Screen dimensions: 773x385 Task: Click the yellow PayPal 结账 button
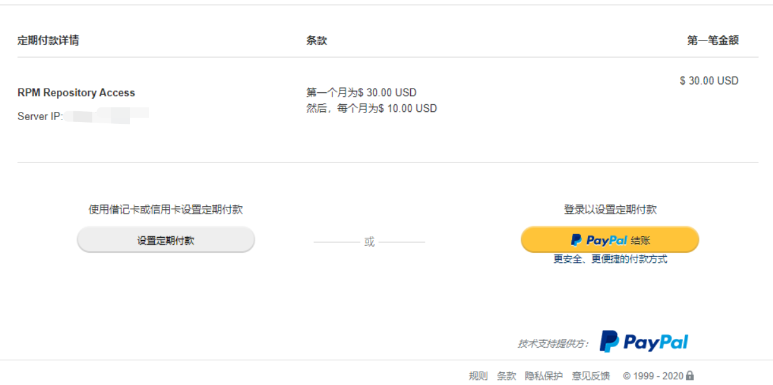(x=610, y=240)
